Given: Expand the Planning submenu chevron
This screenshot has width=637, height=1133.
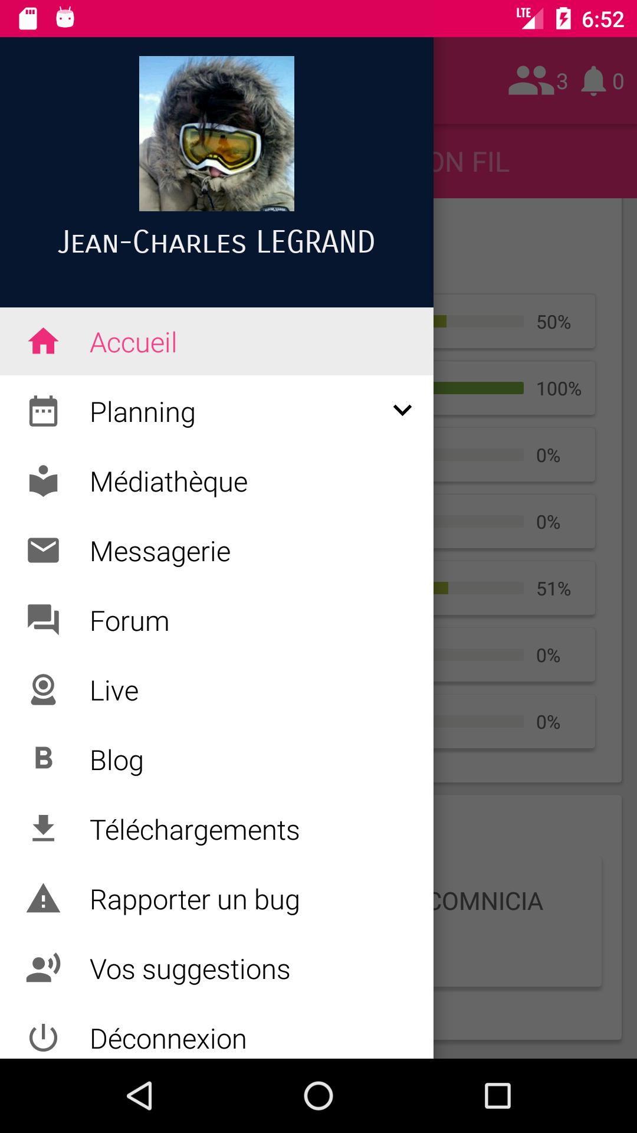Looking at the screenshot, I should click(x=402, y=410).
